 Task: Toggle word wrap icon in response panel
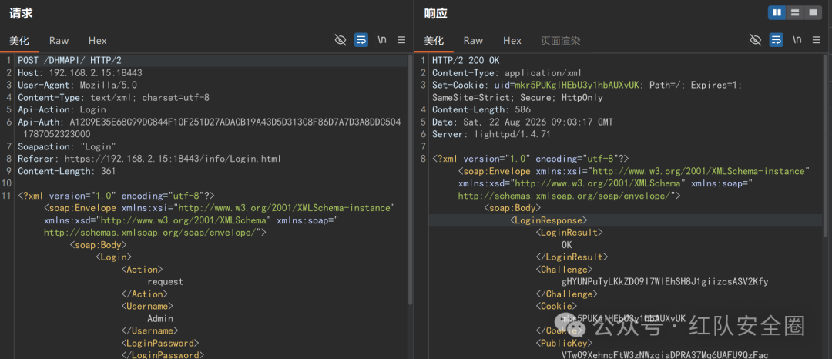point(776,40)
